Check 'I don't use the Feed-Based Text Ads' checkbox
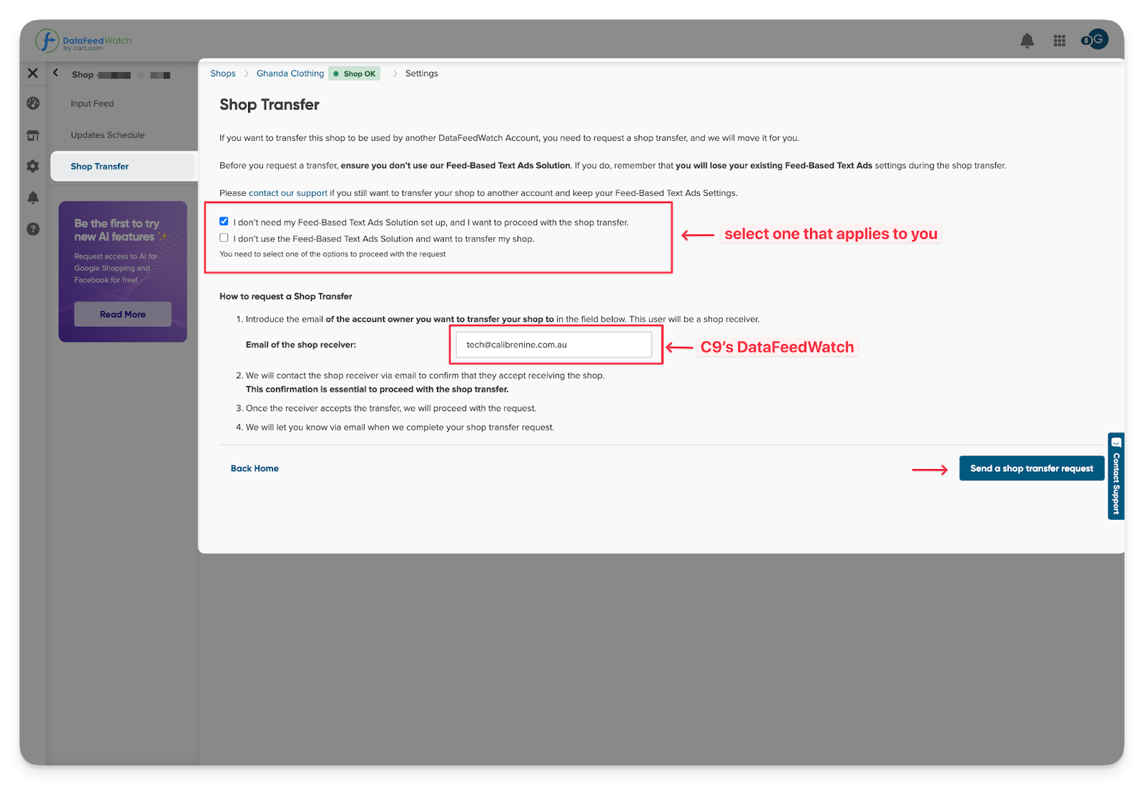The width and height of the screenshot is (1144, 785). 224,238
